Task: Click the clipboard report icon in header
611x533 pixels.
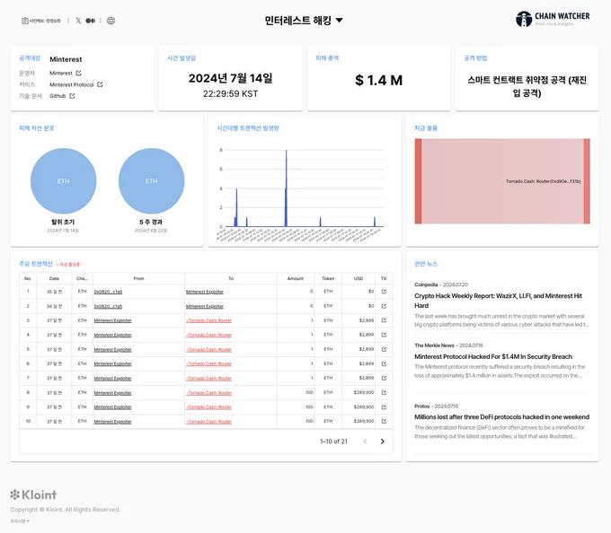Action: 25,21
